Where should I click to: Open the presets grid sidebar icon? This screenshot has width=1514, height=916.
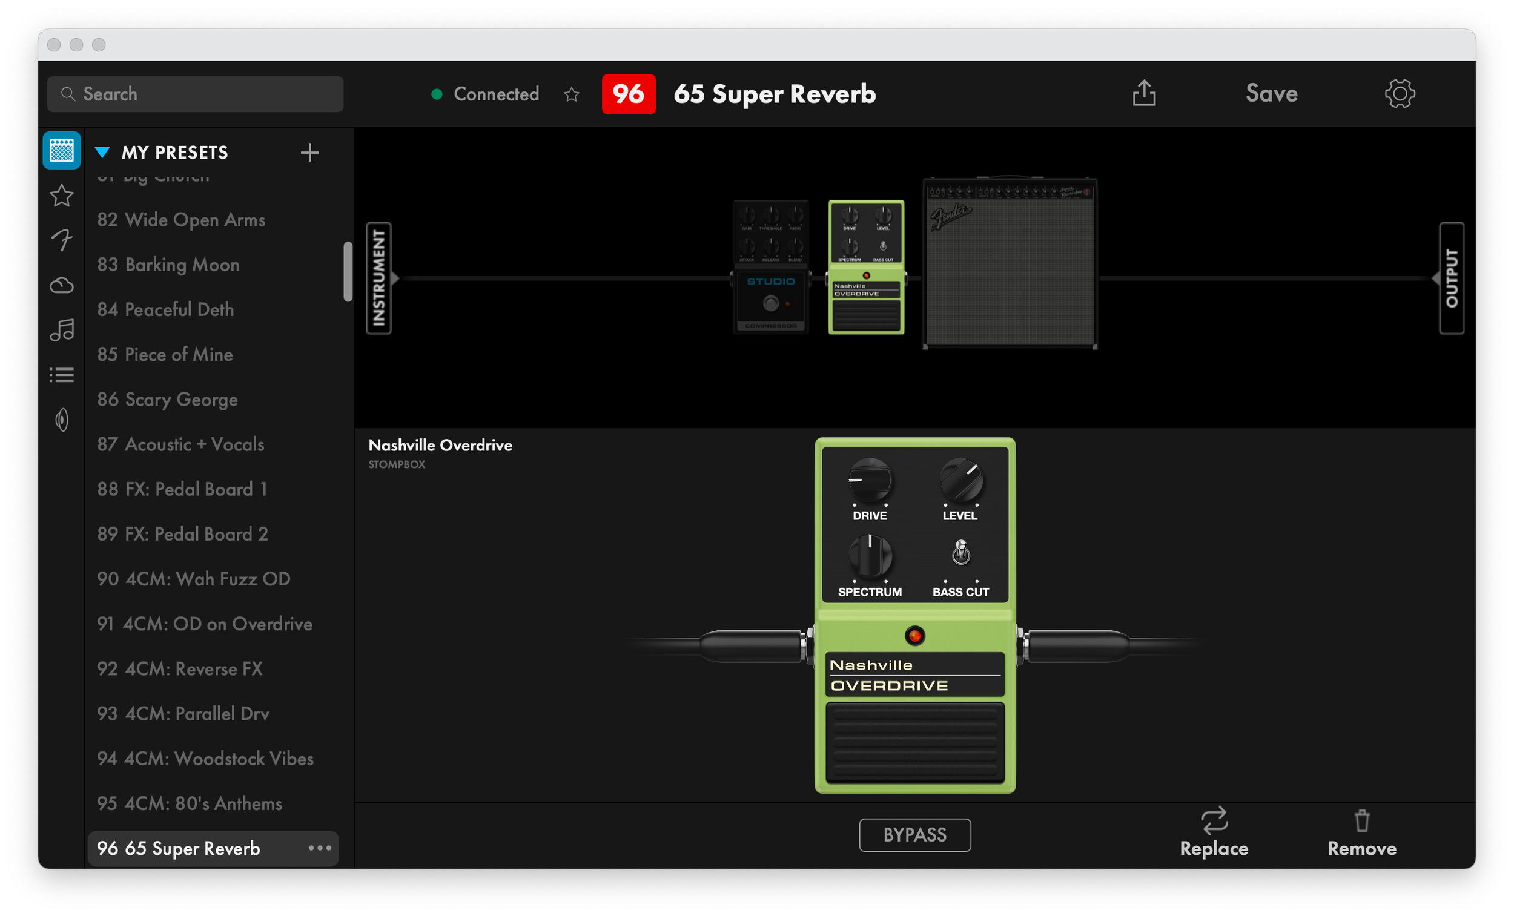[61, 151]
